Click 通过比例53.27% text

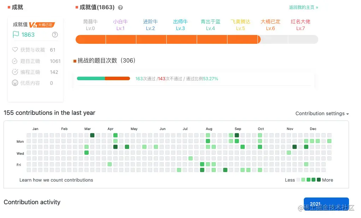click(202, 79)
